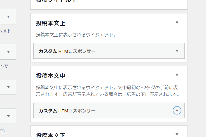Expand the 投稿本文下 area arrow
Image resolution: width=206 pixels, height=137 pixels.
click(177, 134)
